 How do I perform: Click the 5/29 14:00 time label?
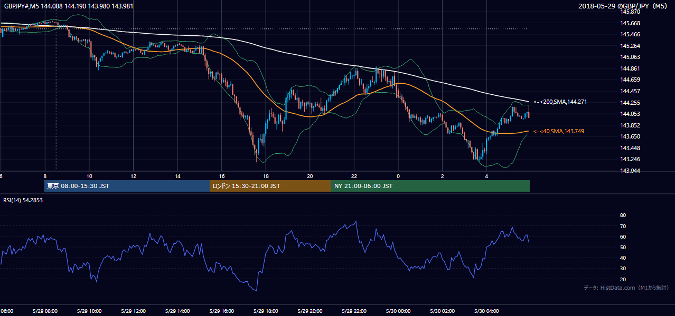(177, 311)
